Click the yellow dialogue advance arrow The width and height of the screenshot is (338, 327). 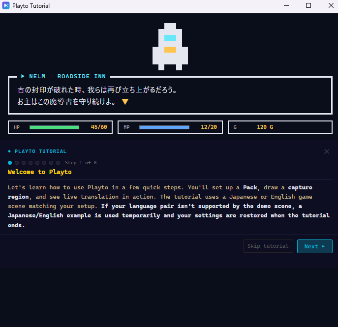point(125,101)
